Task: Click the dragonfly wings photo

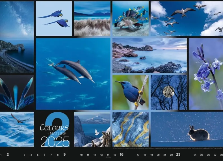Action: tap(17, 93)
